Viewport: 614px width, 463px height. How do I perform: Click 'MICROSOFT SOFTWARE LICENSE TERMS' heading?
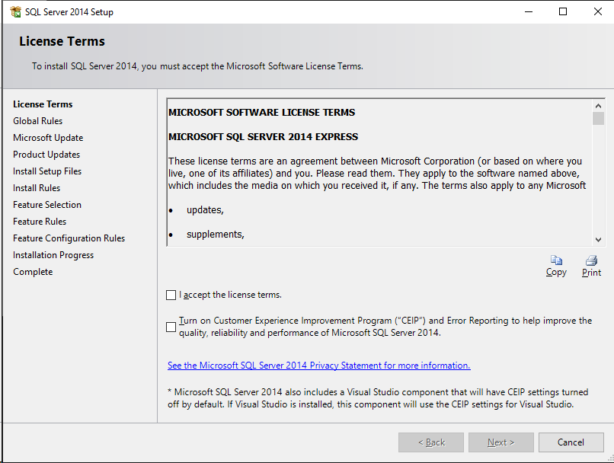[261, 113]
